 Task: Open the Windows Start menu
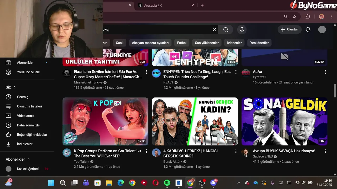51,183
